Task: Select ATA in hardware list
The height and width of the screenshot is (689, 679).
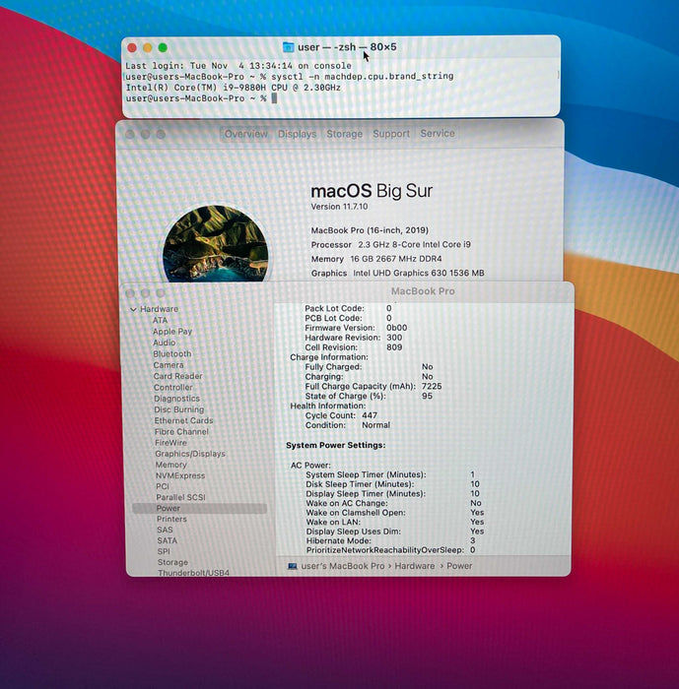Action: 161,320
